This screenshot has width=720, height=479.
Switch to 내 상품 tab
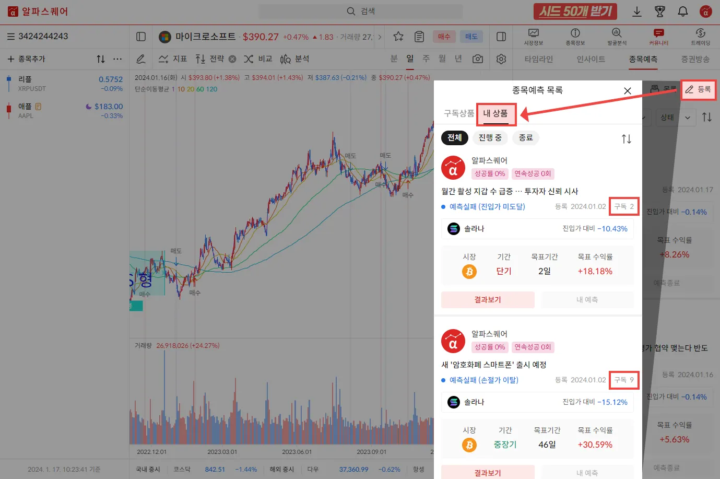(x=495, y=113)
